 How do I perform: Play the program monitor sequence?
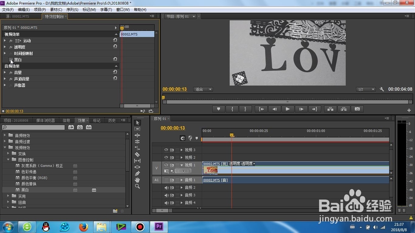288,109
